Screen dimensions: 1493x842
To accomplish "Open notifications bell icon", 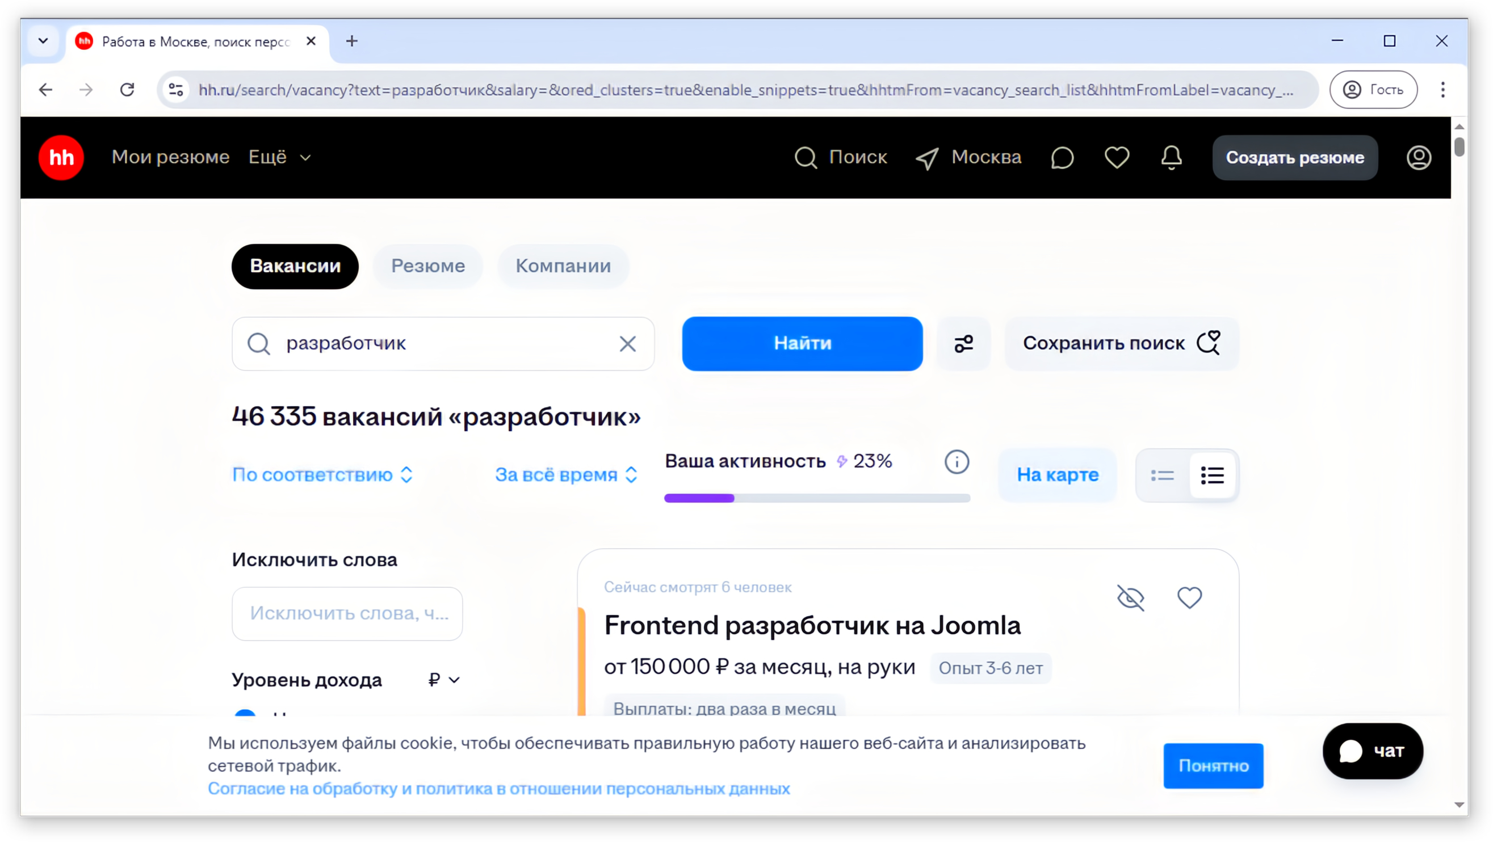I will coord(1171,158).
